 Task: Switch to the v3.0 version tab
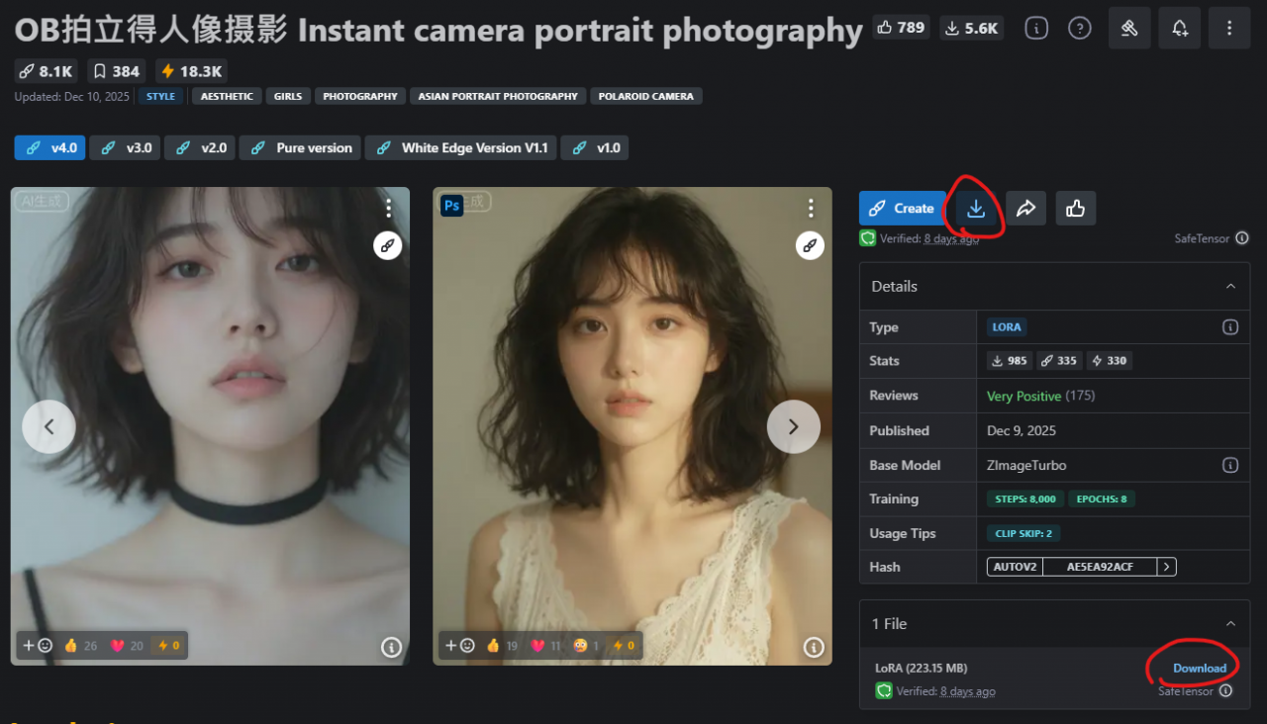(125, 148)
